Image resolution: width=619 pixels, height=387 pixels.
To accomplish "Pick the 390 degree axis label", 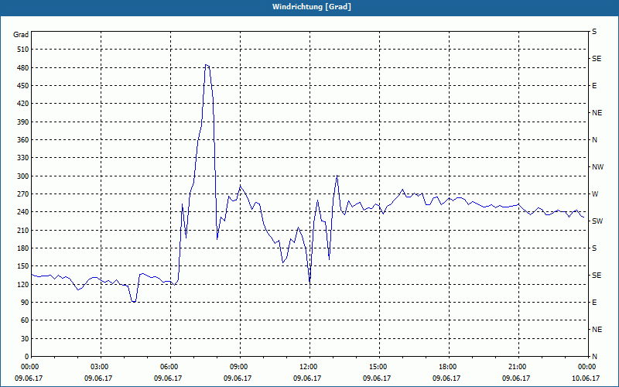I will pos(24,122).
